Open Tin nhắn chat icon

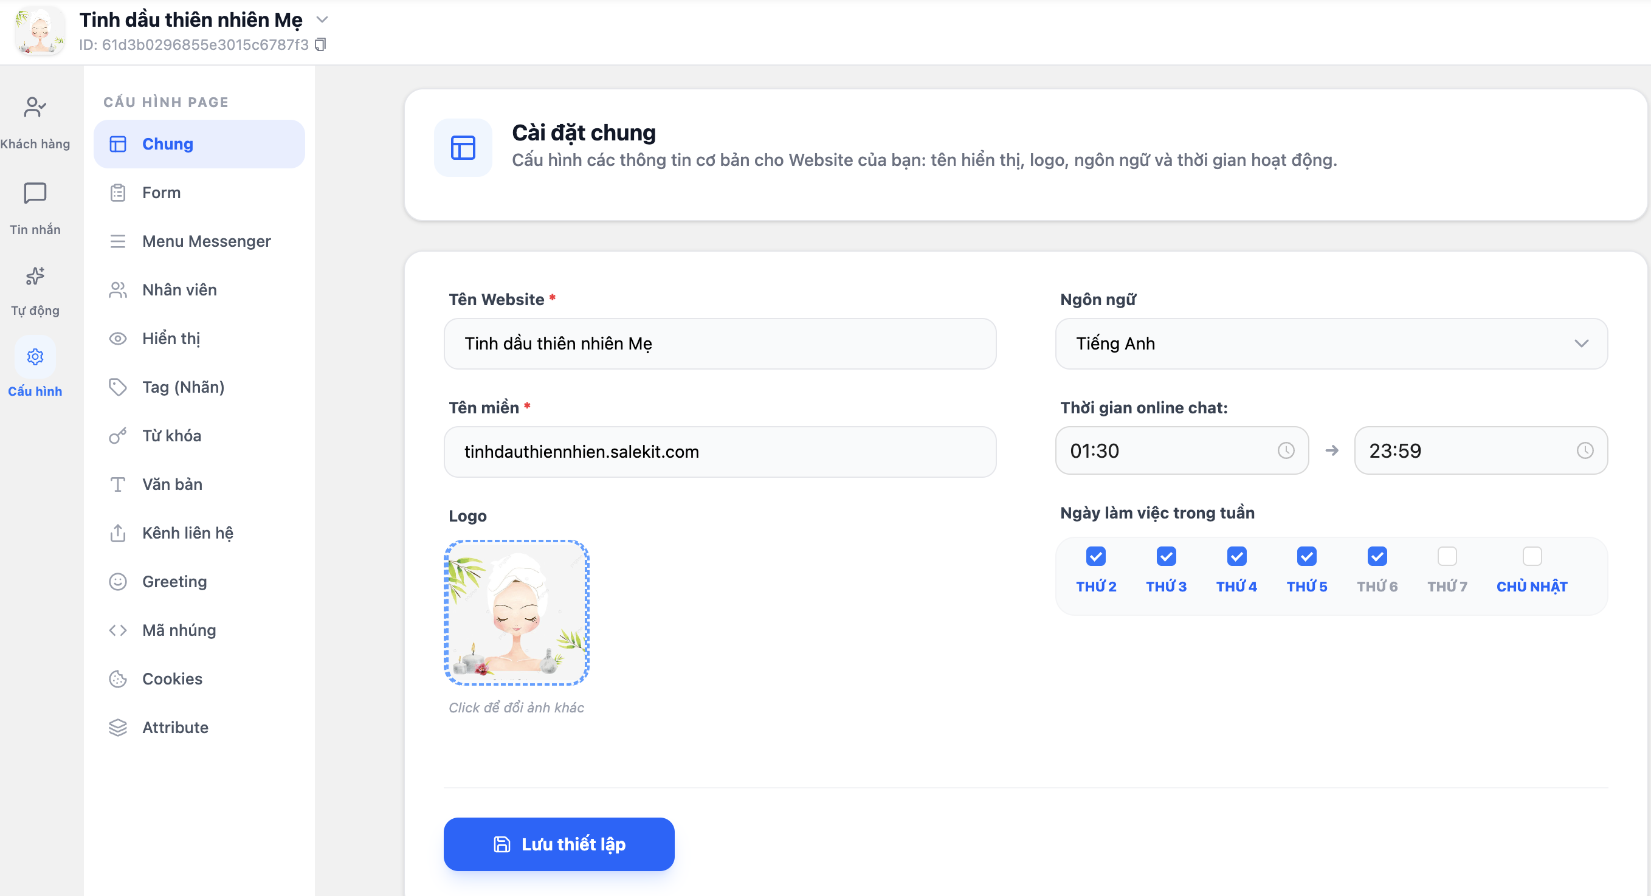(x=35, y=193)
